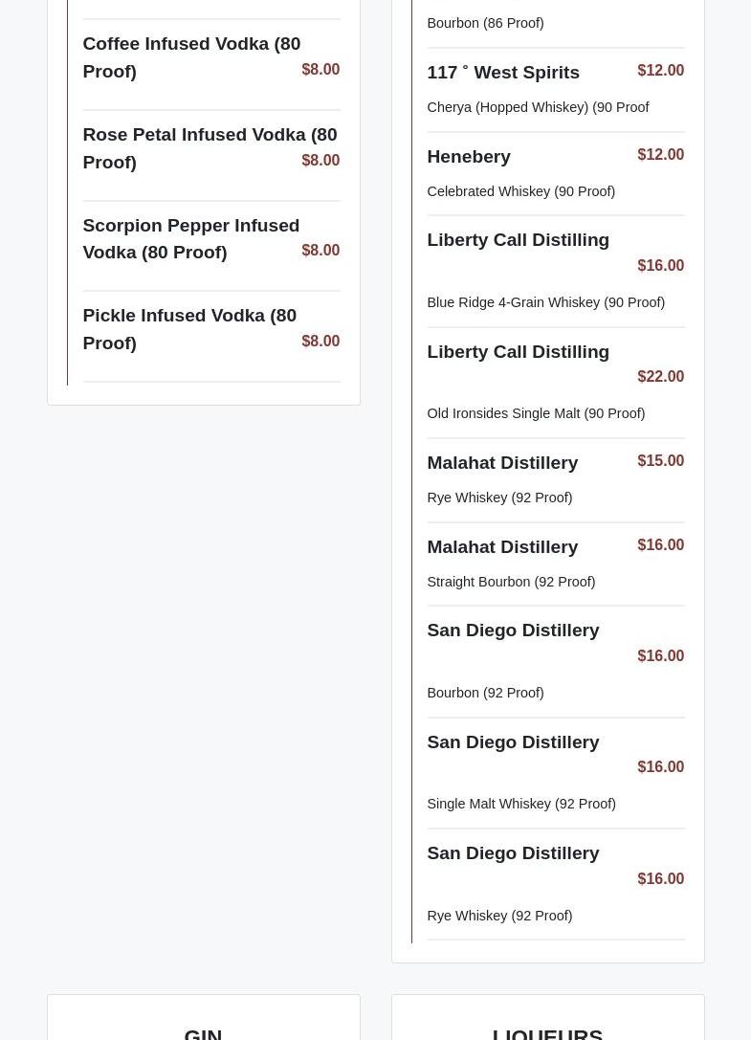Click the $8.00 price for Pickle Infused Vodka

pyautogui.click(x=320, y=342)
